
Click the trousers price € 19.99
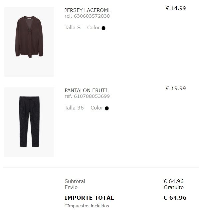click(x=176, y=89)
